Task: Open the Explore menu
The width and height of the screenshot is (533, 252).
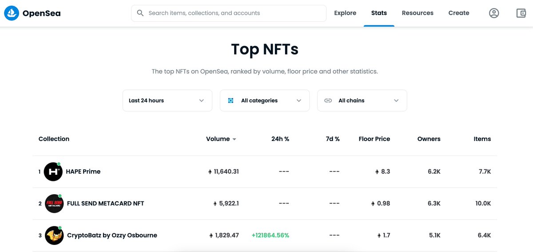Action: 345,13
